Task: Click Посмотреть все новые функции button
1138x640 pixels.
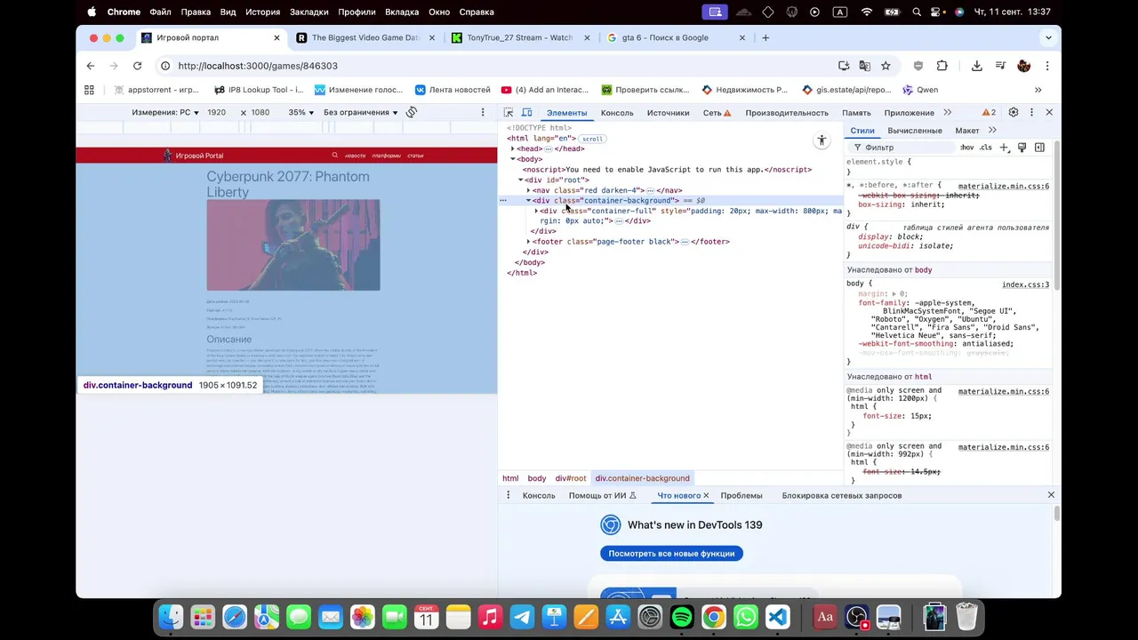Action: [x=671, y=553]
